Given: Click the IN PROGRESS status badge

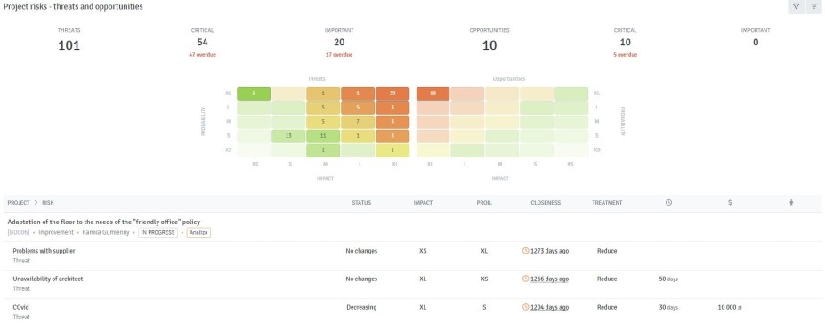Looking at the screenshot, I should click(x=158, y=232).
